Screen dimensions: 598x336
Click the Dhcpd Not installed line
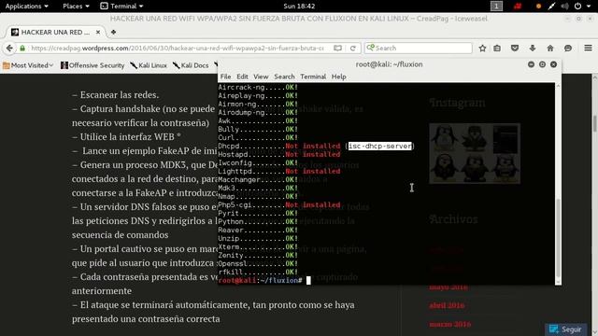click(316, 146)
